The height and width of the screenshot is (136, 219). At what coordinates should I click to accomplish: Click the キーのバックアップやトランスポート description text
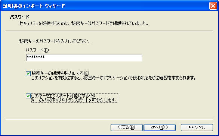coord(74,100)
